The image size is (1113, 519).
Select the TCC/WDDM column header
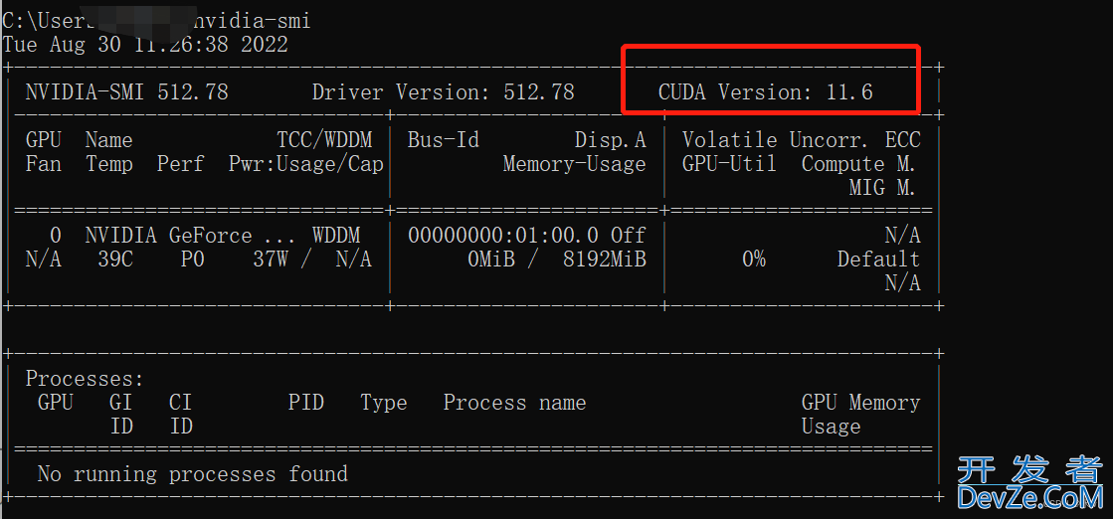click(x=324, y=140)
